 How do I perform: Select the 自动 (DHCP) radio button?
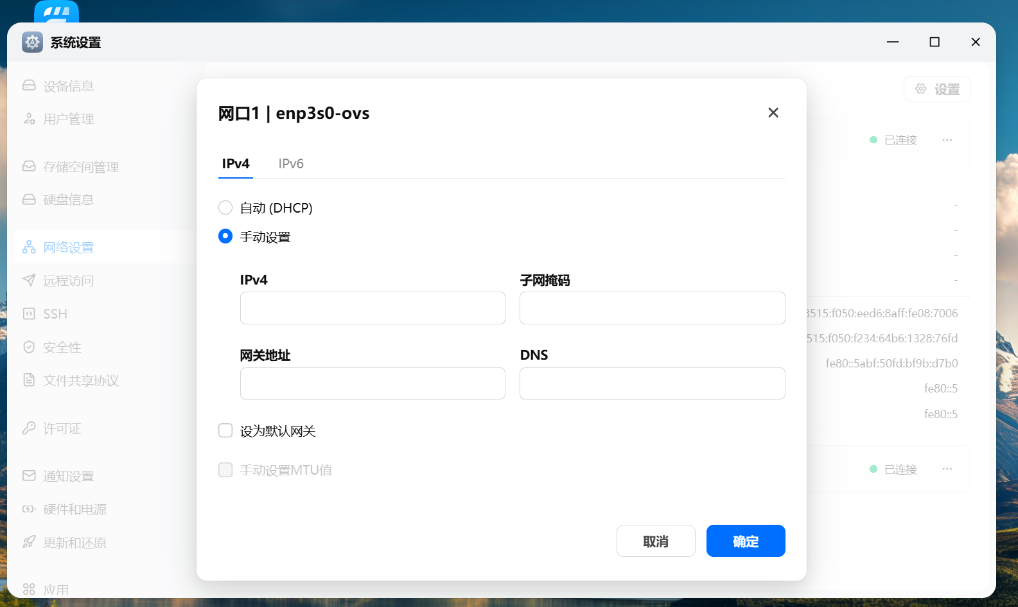[225, 207]
